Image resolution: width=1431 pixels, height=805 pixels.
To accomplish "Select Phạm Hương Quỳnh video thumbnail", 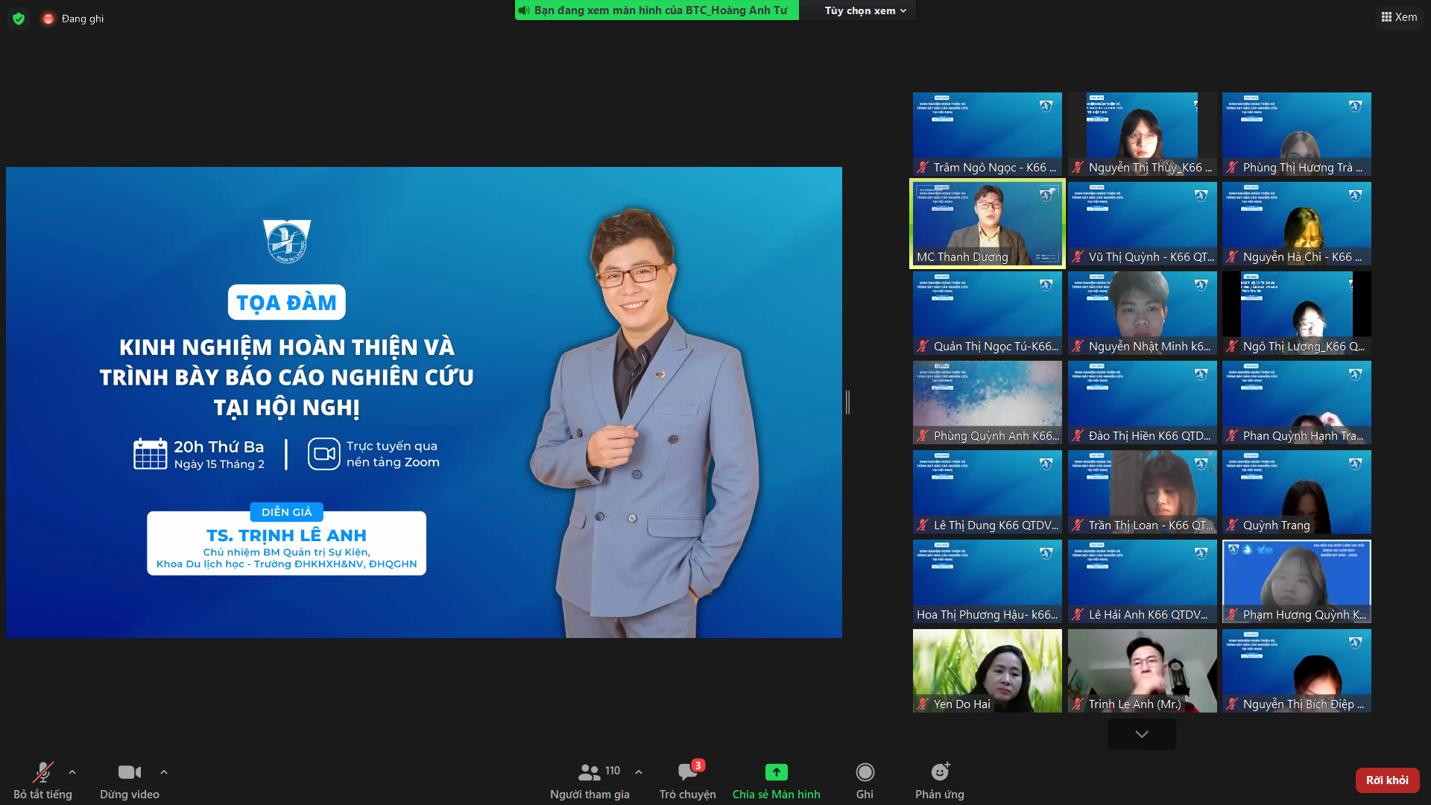I will 1297,581.
